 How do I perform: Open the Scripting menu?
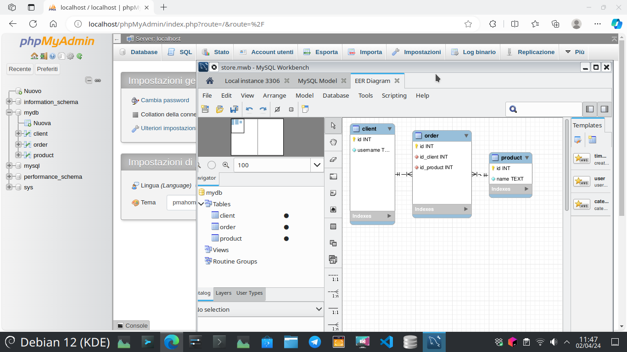[x=394, y=95]
